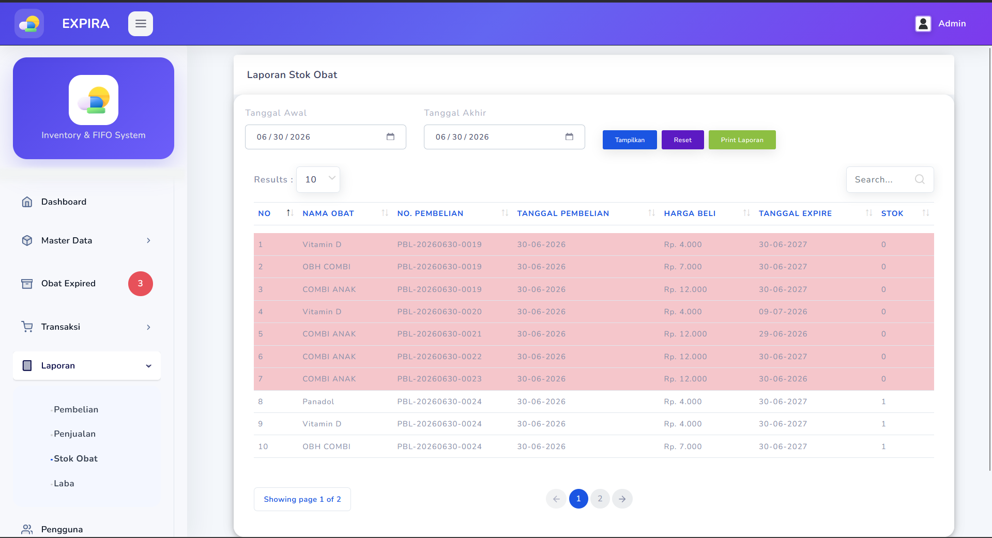Open the Penjualan report menu item
Image resolution: width=992 pixels, height=538 pixels.
click(x=74, y=434)
